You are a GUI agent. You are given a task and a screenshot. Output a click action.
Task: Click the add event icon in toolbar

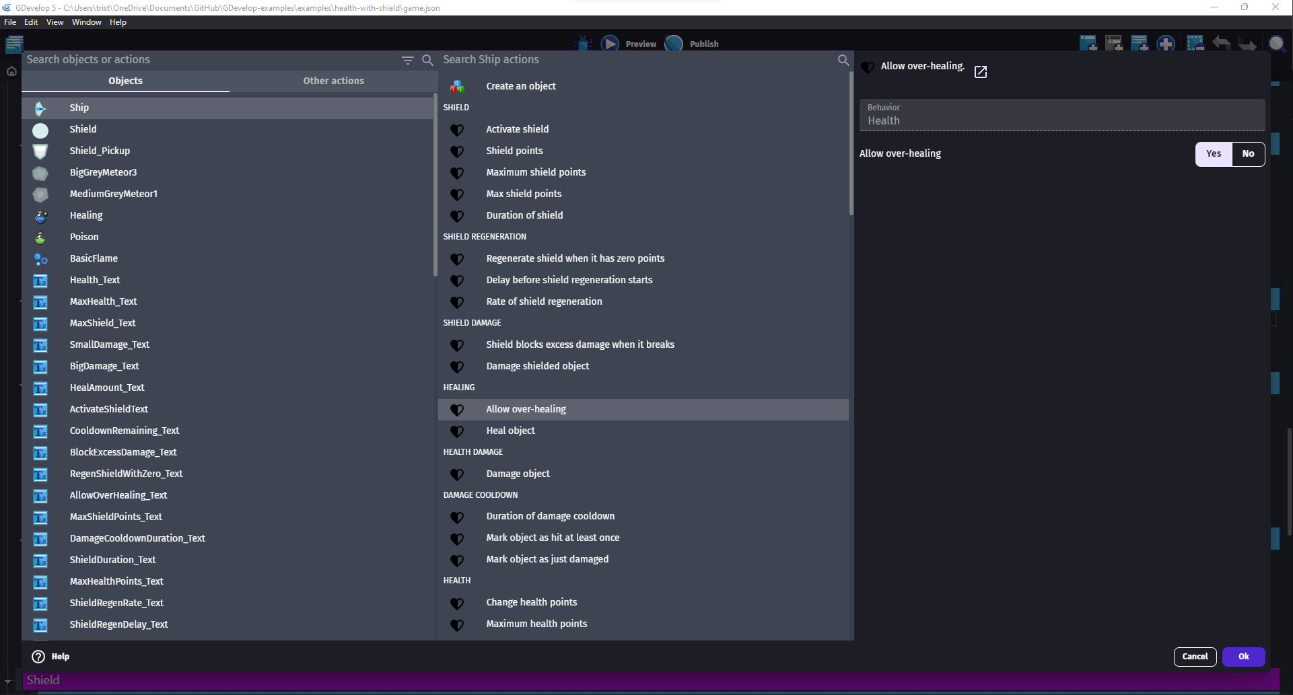[1088, 44]
